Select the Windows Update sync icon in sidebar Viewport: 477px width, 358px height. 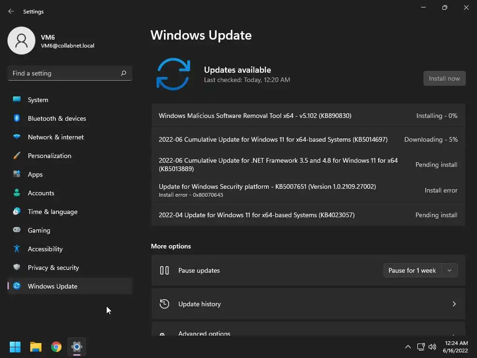(x=17, y=286)
